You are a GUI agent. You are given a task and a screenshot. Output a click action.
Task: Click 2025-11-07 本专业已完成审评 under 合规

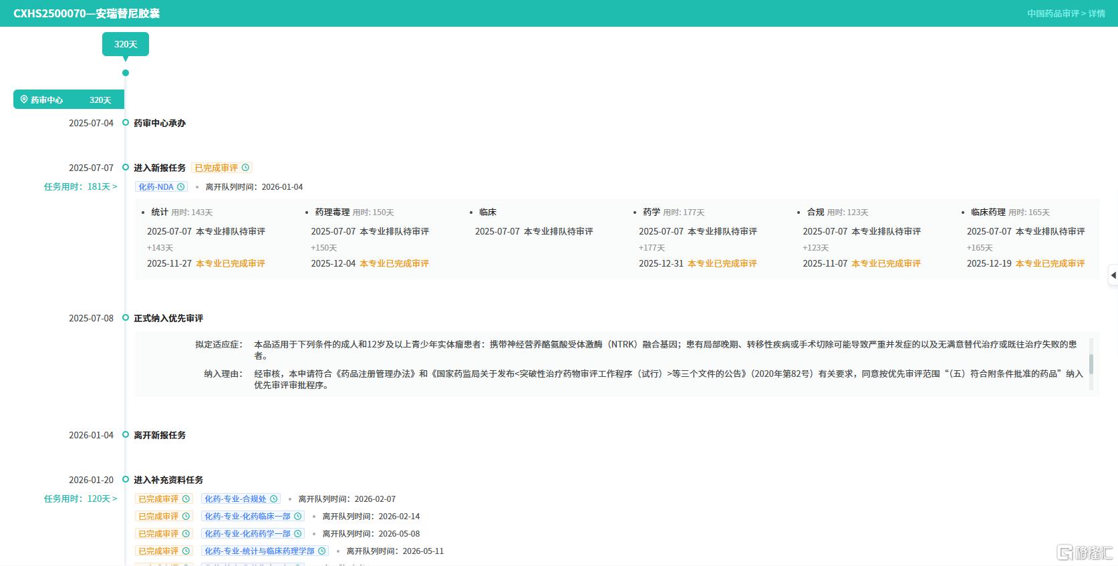(x=861, y=263)
